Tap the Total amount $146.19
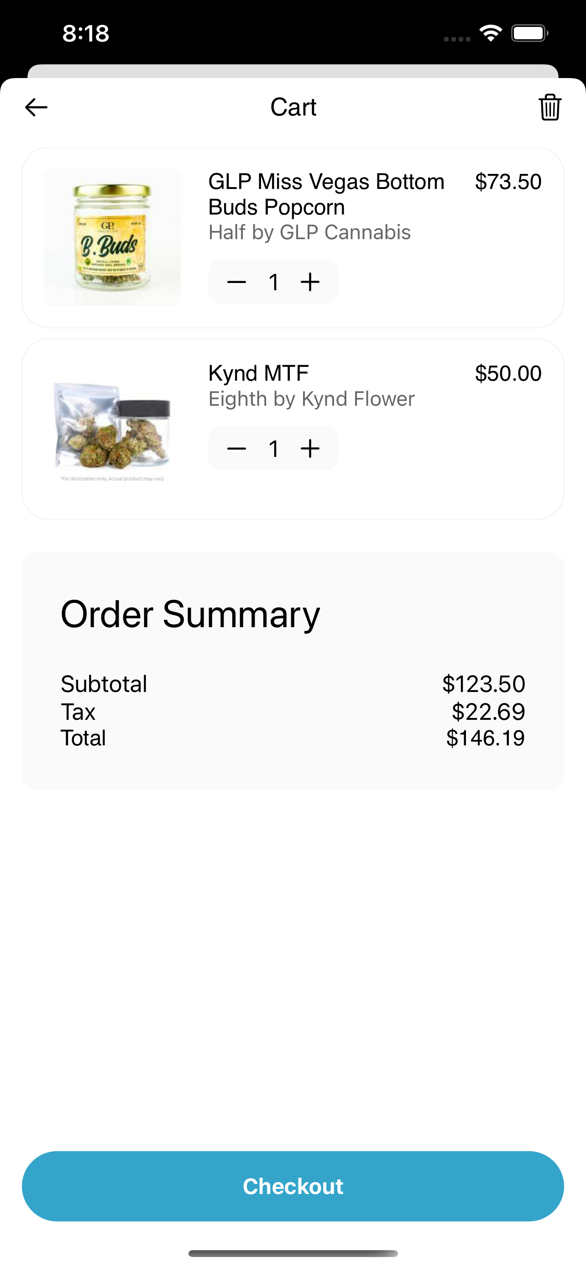Image resolution: width=586 pixels, height=1268 pixels. pos(485,738)
